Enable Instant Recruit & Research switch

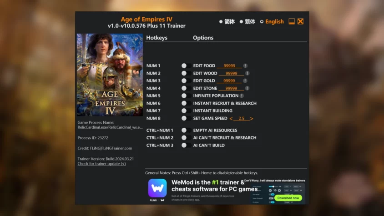[x=186, y=103]
